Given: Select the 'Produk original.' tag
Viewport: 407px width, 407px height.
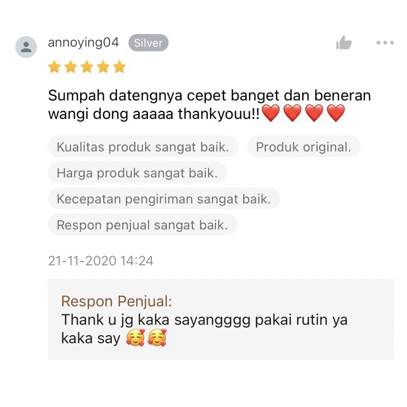Looking at the screenshot, I should pos(304,147).
